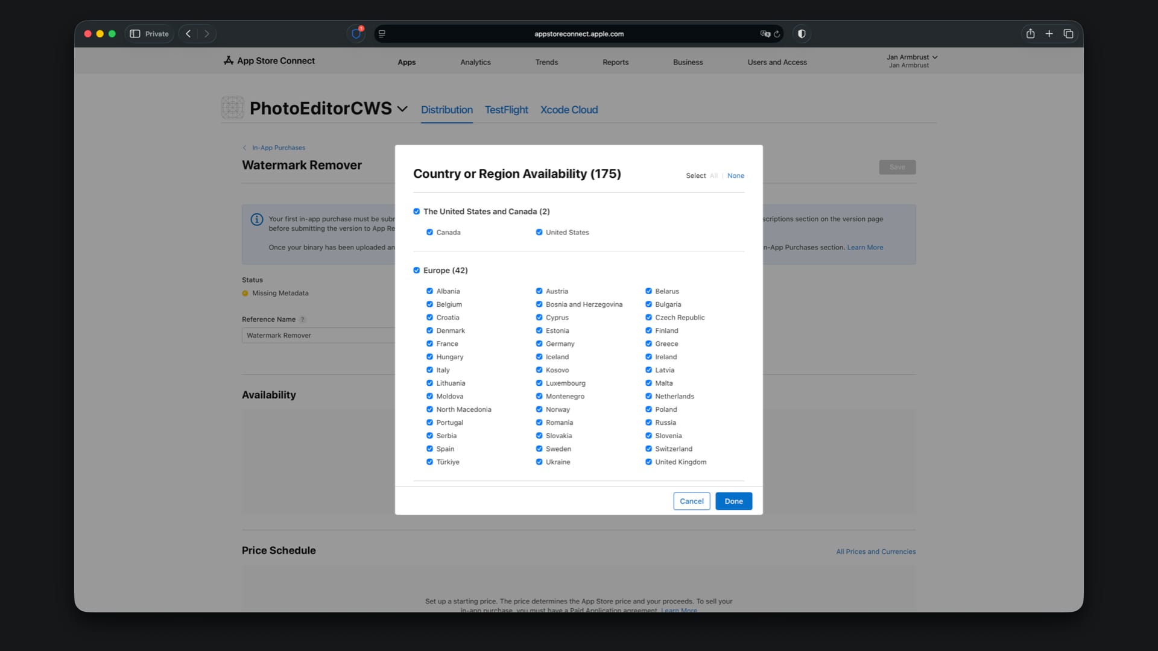This screenshot has width=1158, height=651.
Task: Click the Reference Name help icon
Action: (303, 319)
